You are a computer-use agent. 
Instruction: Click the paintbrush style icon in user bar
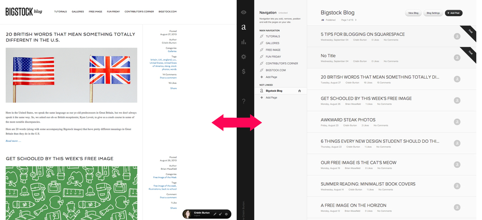pos(221,214)
